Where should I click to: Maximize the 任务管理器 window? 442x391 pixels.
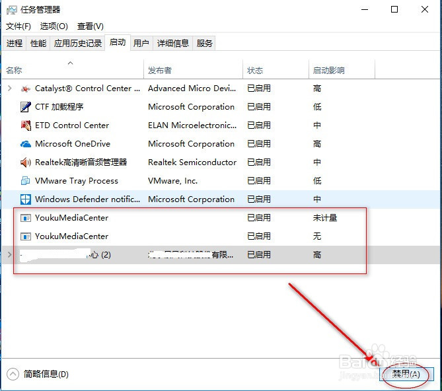point(394,10)
